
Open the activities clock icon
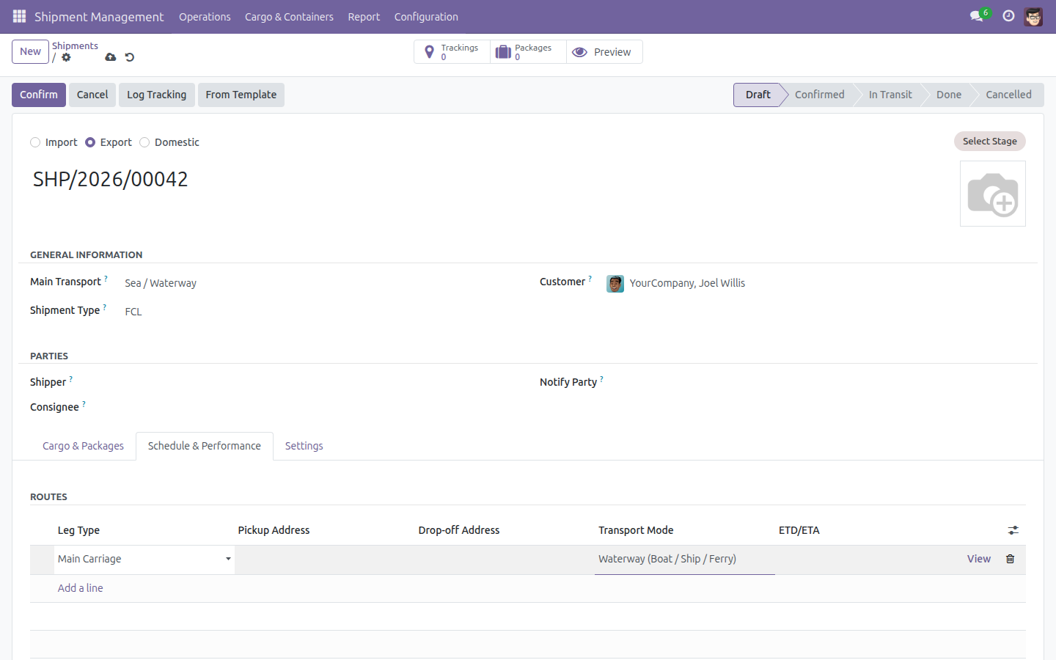point(1008,16)
